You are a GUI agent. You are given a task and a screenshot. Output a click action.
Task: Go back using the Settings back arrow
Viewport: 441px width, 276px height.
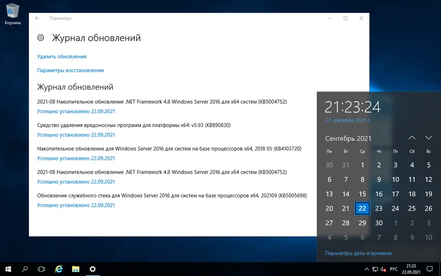click(37, 18)
